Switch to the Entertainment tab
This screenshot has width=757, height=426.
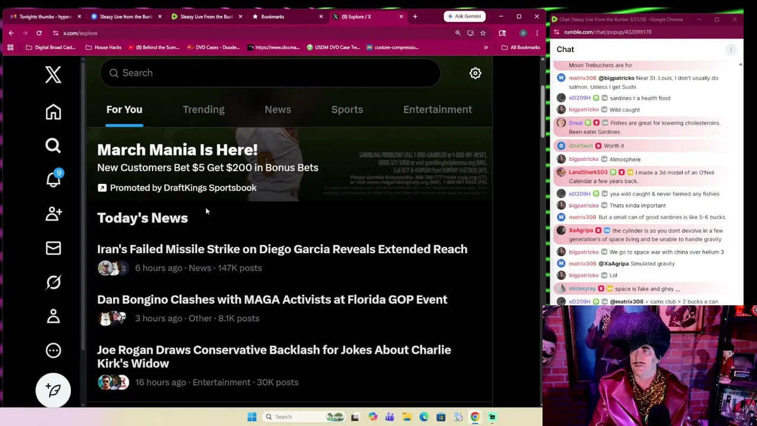(x=438, y=109)
